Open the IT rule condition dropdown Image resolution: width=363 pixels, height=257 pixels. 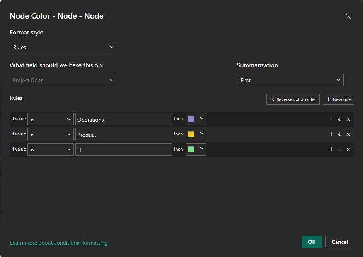tap(51, 149)
